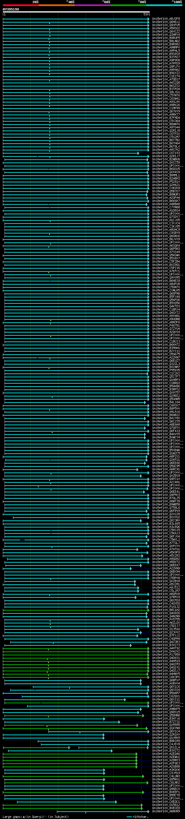Click the orange ~40% identity legend segment

(x=57, y=5)
